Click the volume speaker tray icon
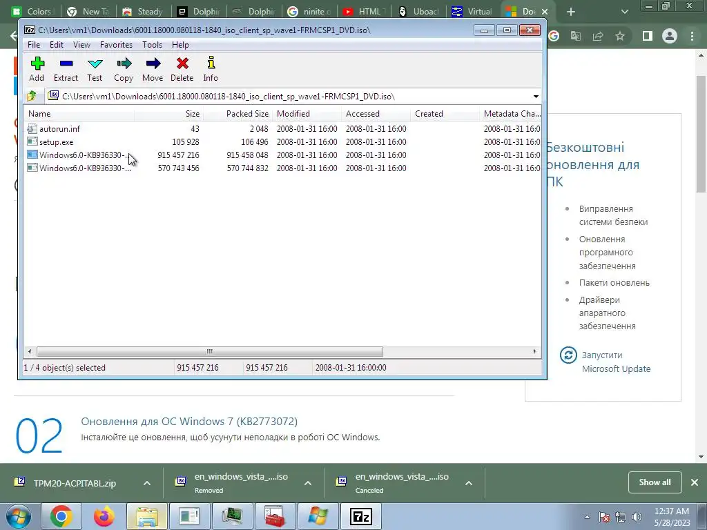The height and width of the screenshot is (530, 707). point(637,517)
